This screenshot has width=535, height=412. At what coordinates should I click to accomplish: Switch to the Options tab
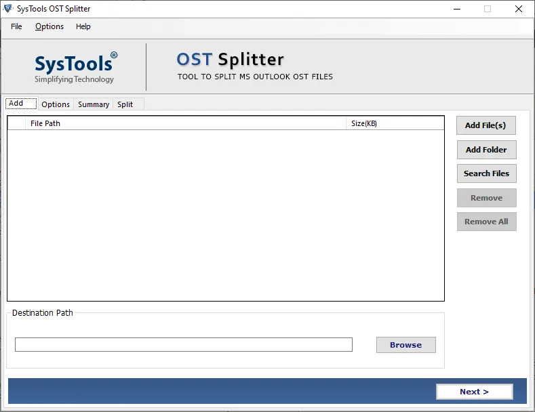coord(56,104)
